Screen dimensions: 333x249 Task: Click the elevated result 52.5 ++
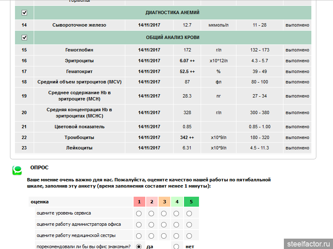coord(187,71)
